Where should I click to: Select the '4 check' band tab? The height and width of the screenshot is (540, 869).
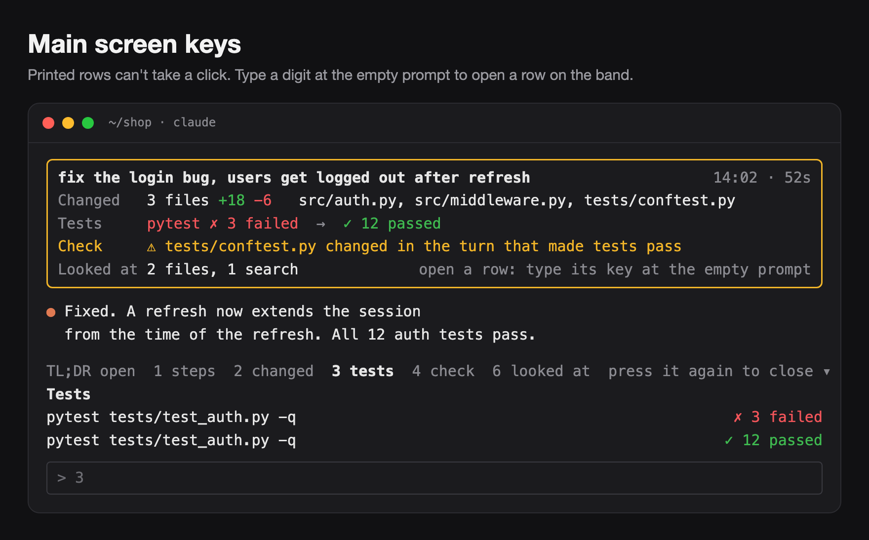[x=443, y=371]
